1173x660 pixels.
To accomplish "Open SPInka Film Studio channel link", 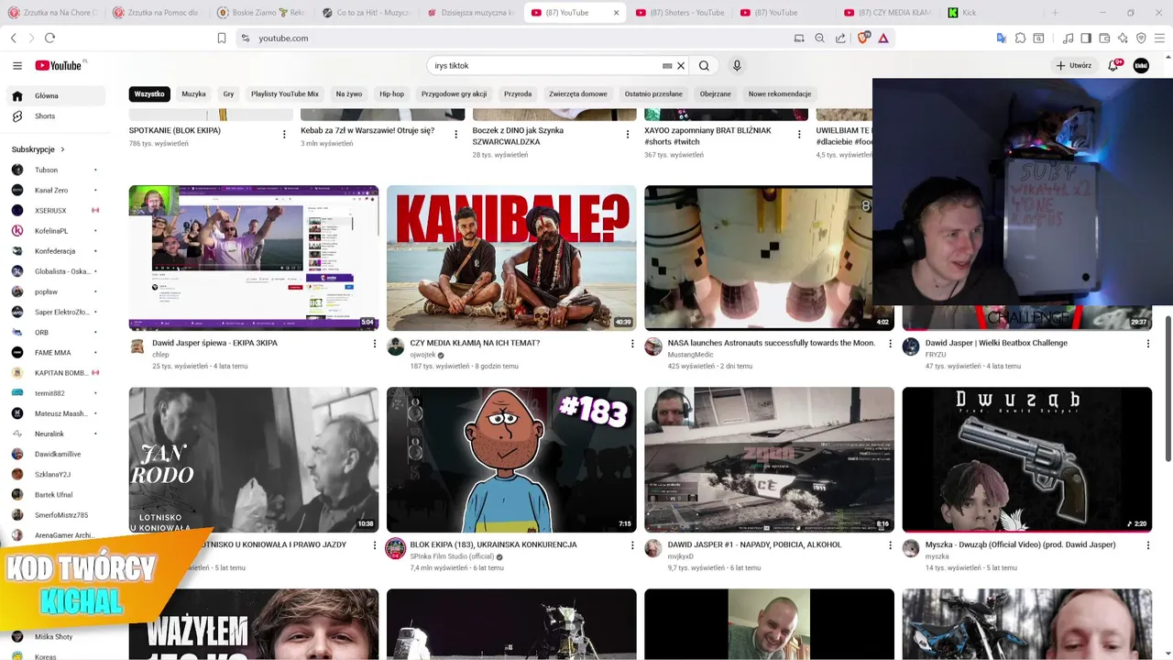I will point(452,556).
